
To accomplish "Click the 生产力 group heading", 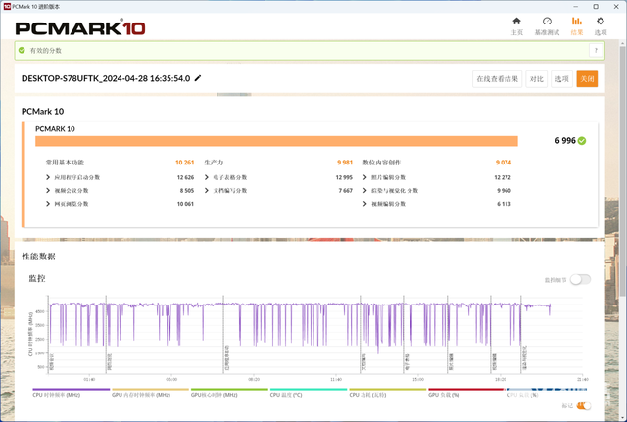I will tap(214, 163).
